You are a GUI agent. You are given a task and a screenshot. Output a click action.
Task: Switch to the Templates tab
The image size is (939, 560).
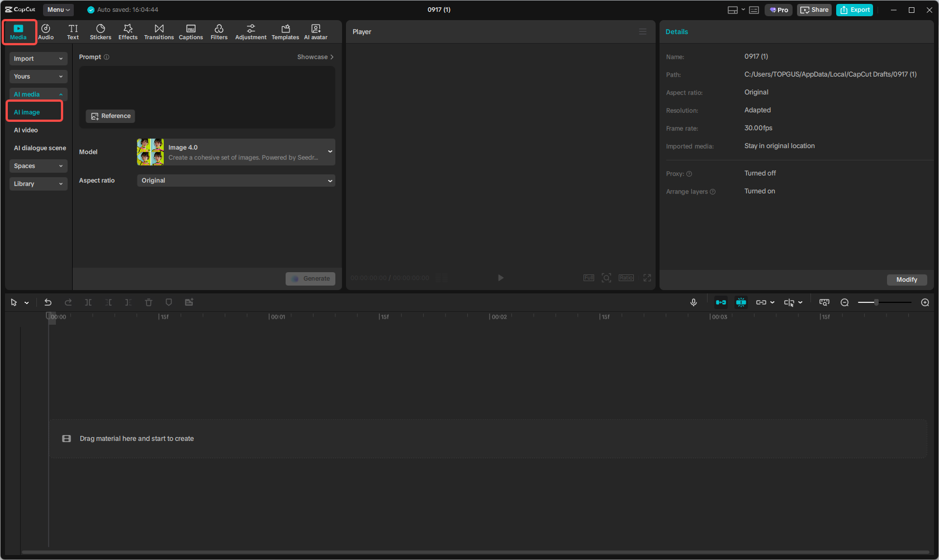[x=285, y=31]
